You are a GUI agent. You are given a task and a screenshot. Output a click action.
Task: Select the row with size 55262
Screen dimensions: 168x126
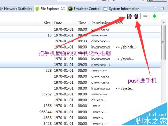click(x=80, y=94)
